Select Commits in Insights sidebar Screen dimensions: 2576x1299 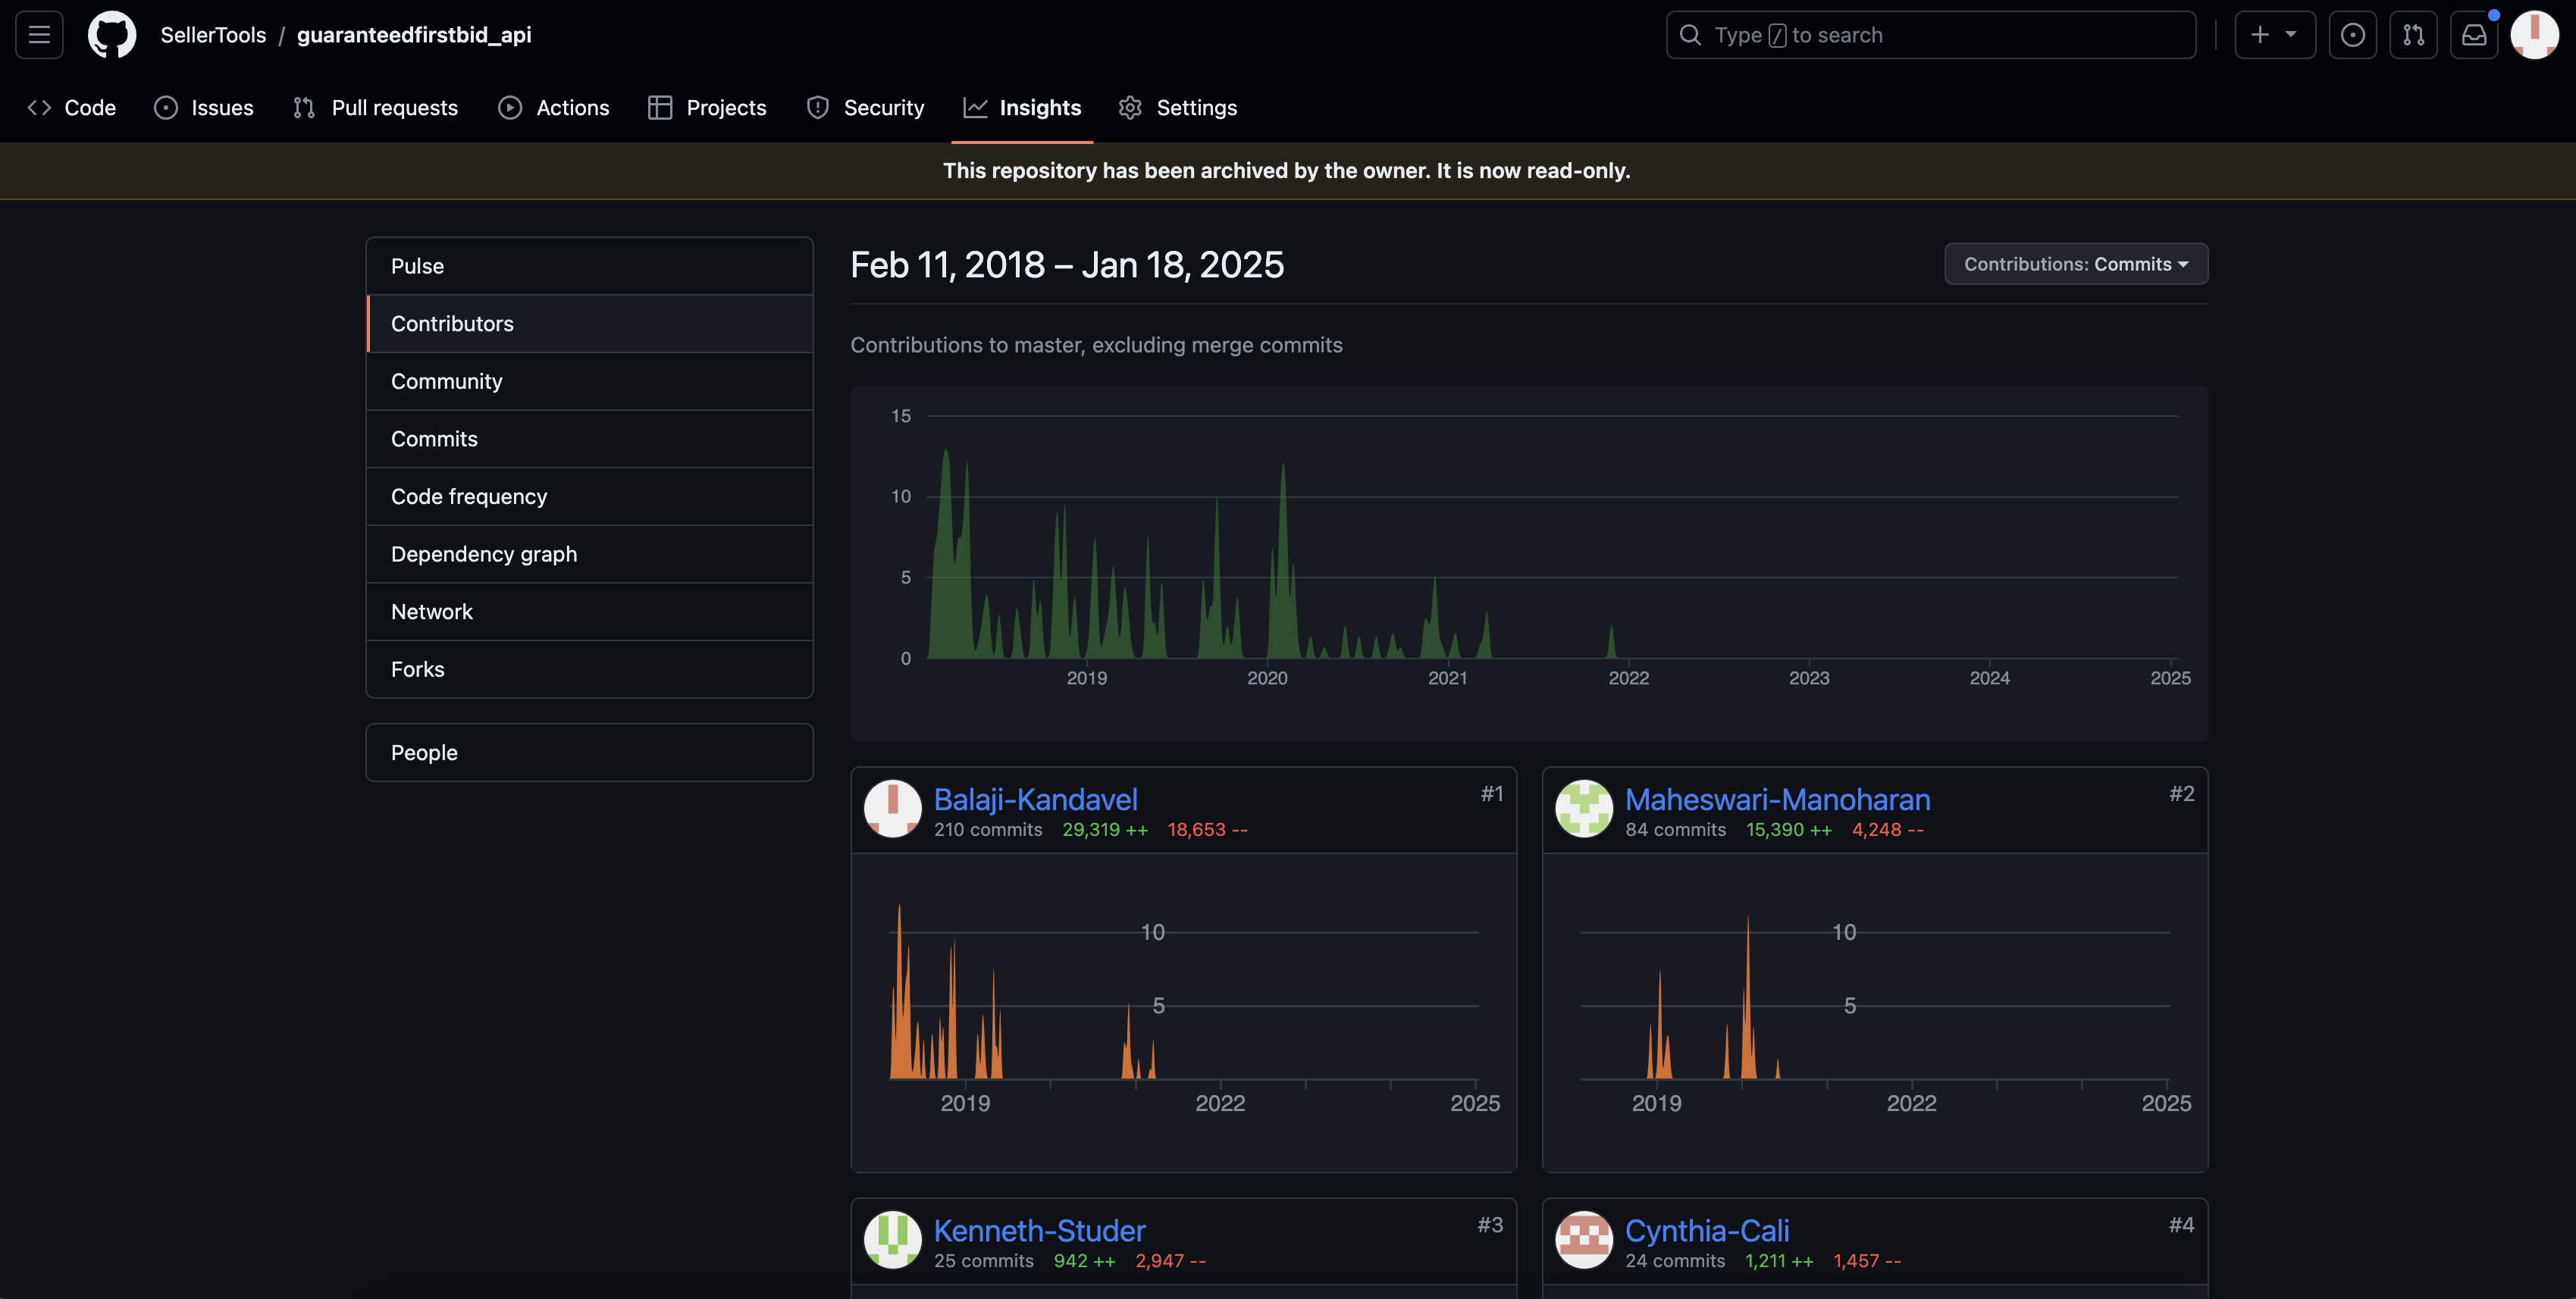(x=589, y=439)
